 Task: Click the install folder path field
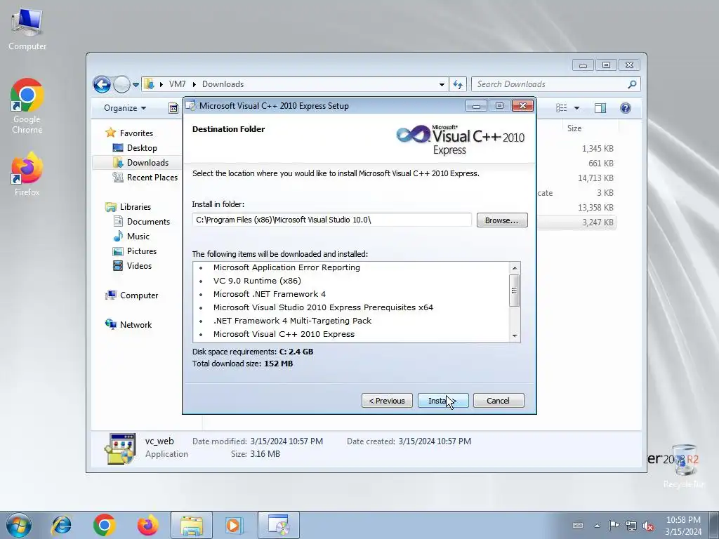point(332,220)
